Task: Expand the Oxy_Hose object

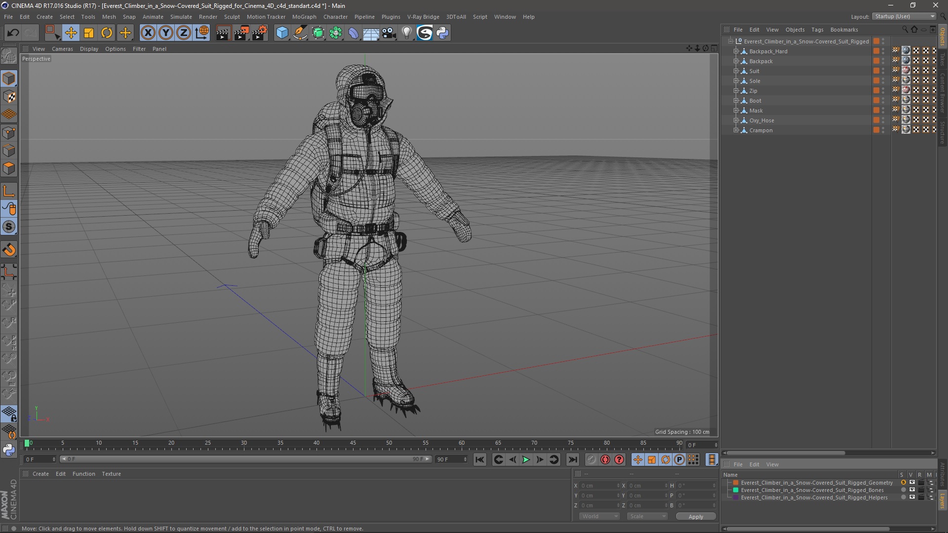Action: coord(736,120)
